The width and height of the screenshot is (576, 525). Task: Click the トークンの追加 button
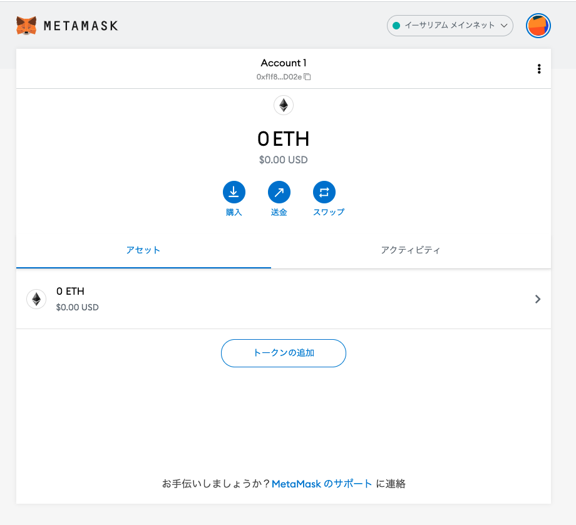pos(284,353)
